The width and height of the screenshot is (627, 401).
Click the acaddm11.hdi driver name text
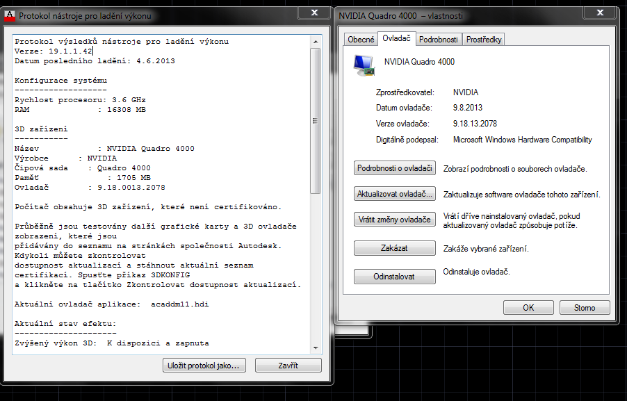click(x=179, y=304)
